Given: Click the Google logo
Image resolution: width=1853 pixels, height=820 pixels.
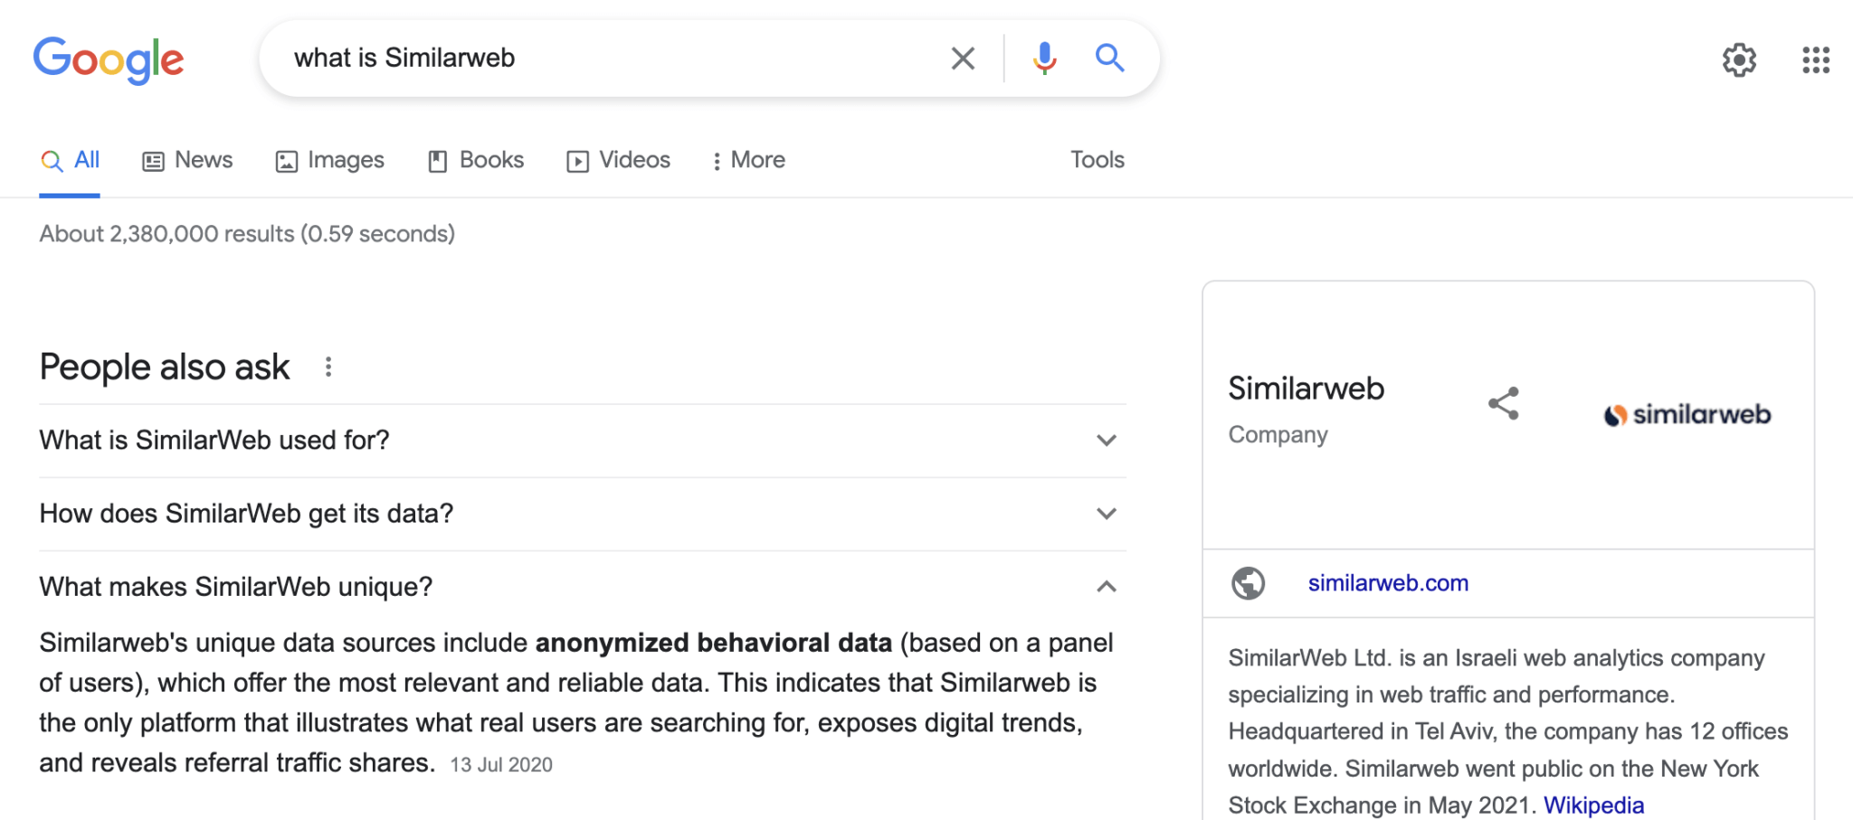Looking at the screenshot, I should (x=109, y=61).
